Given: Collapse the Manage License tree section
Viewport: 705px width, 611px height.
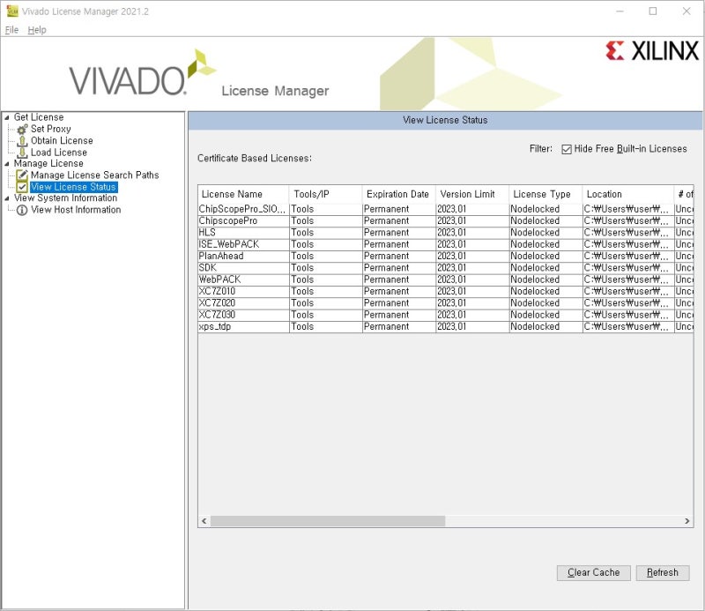Looking at the screenshot, I should click(6, 163).
